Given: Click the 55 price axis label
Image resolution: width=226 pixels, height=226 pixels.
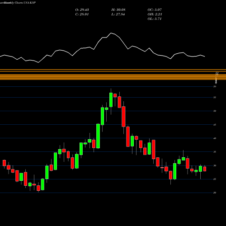Looking at the screenshot, I should 215,97.
